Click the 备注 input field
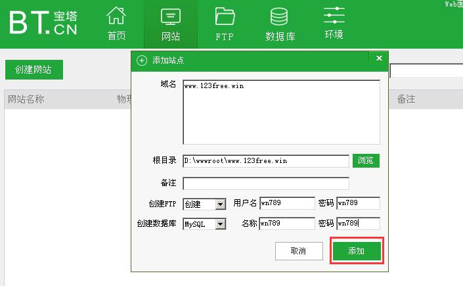This screenshot has width=463, height=286. click(266, 183)
